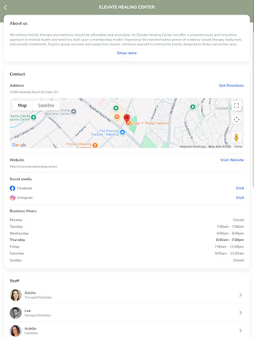Click Saturday 9:00am - 11:00am hours

[230, 254]
